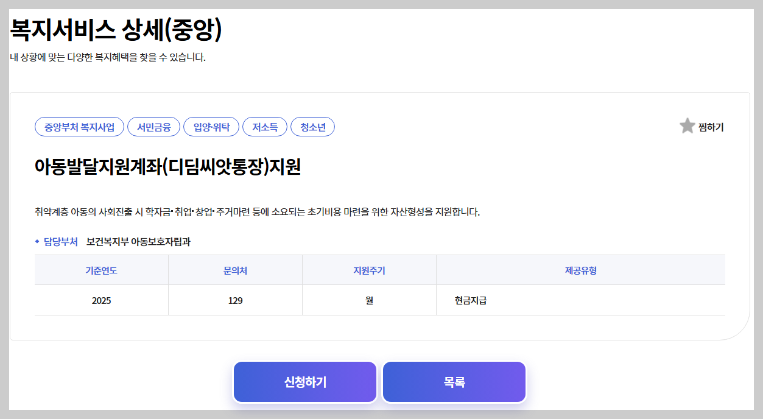Click the 제공유형 column header

tap(580, 270)
